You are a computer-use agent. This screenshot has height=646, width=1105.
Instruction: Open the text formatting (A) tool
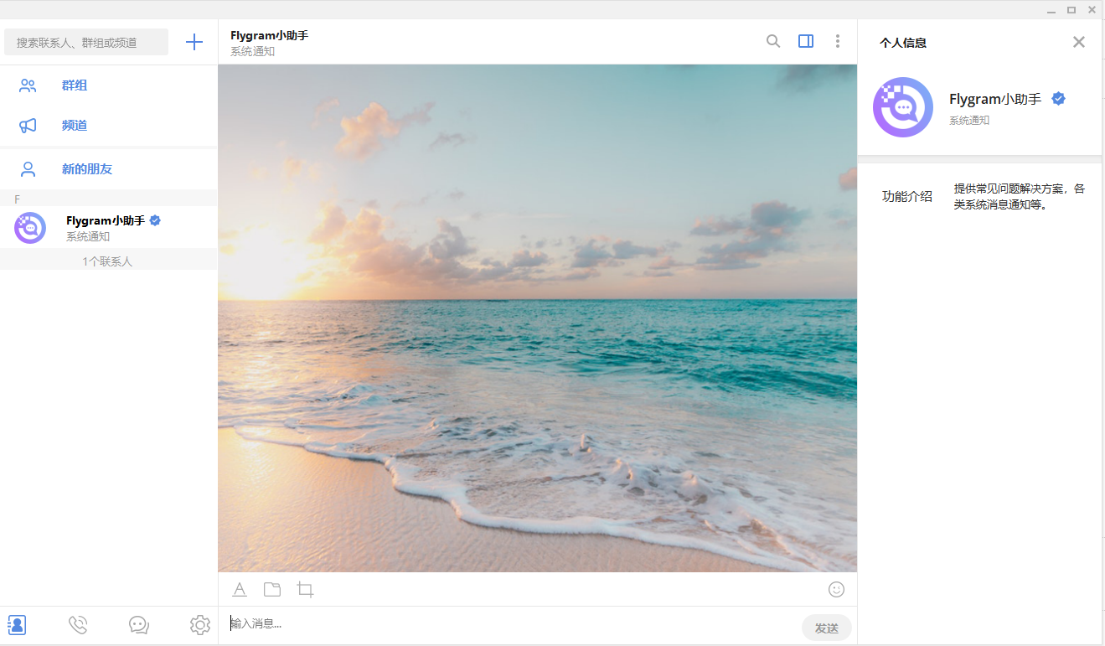(240, 589)
